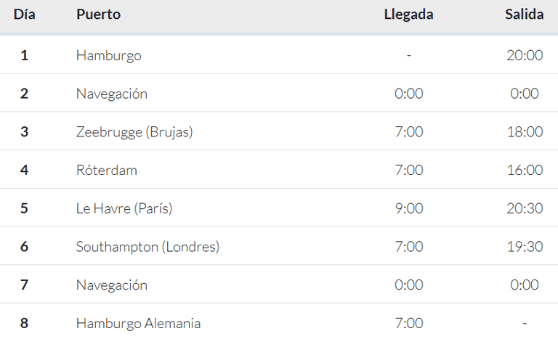The width and height of the screenshot is (558, 339).
Task: Click the 7:00 arrival time on day 8
Action: pyautogui.click(x=409, y=323)
